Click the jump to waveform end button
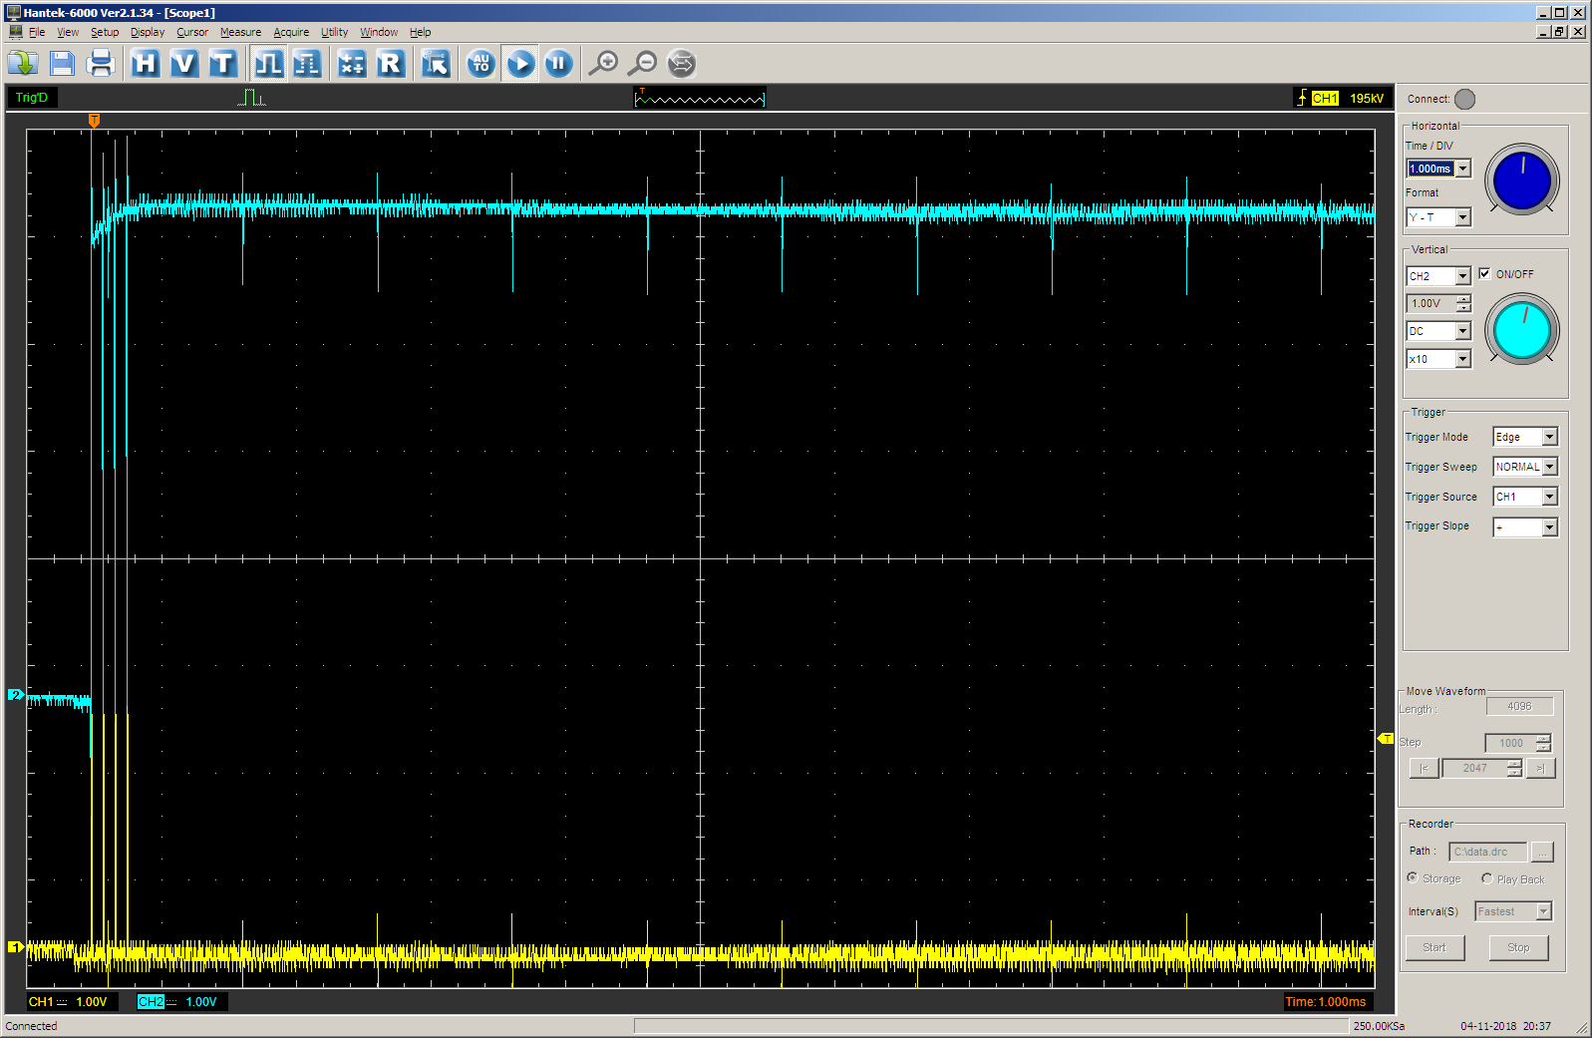 click(1540, 768)
